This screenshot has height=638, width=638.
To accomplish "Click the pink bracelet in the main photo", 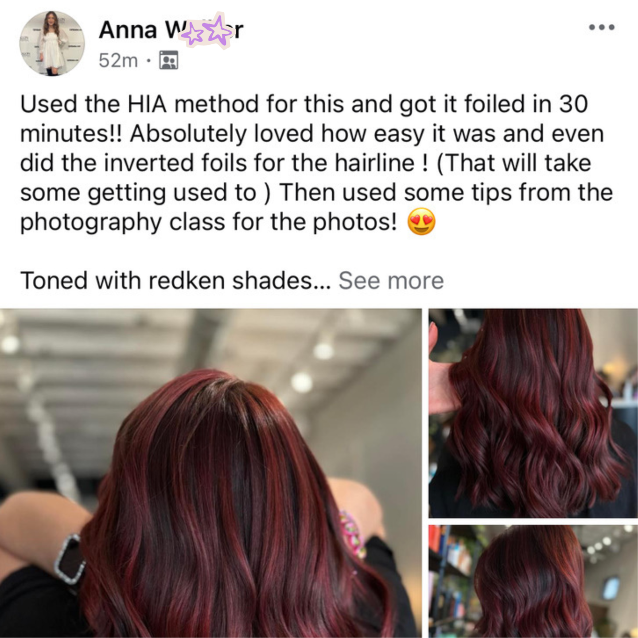I will (353, 533).
